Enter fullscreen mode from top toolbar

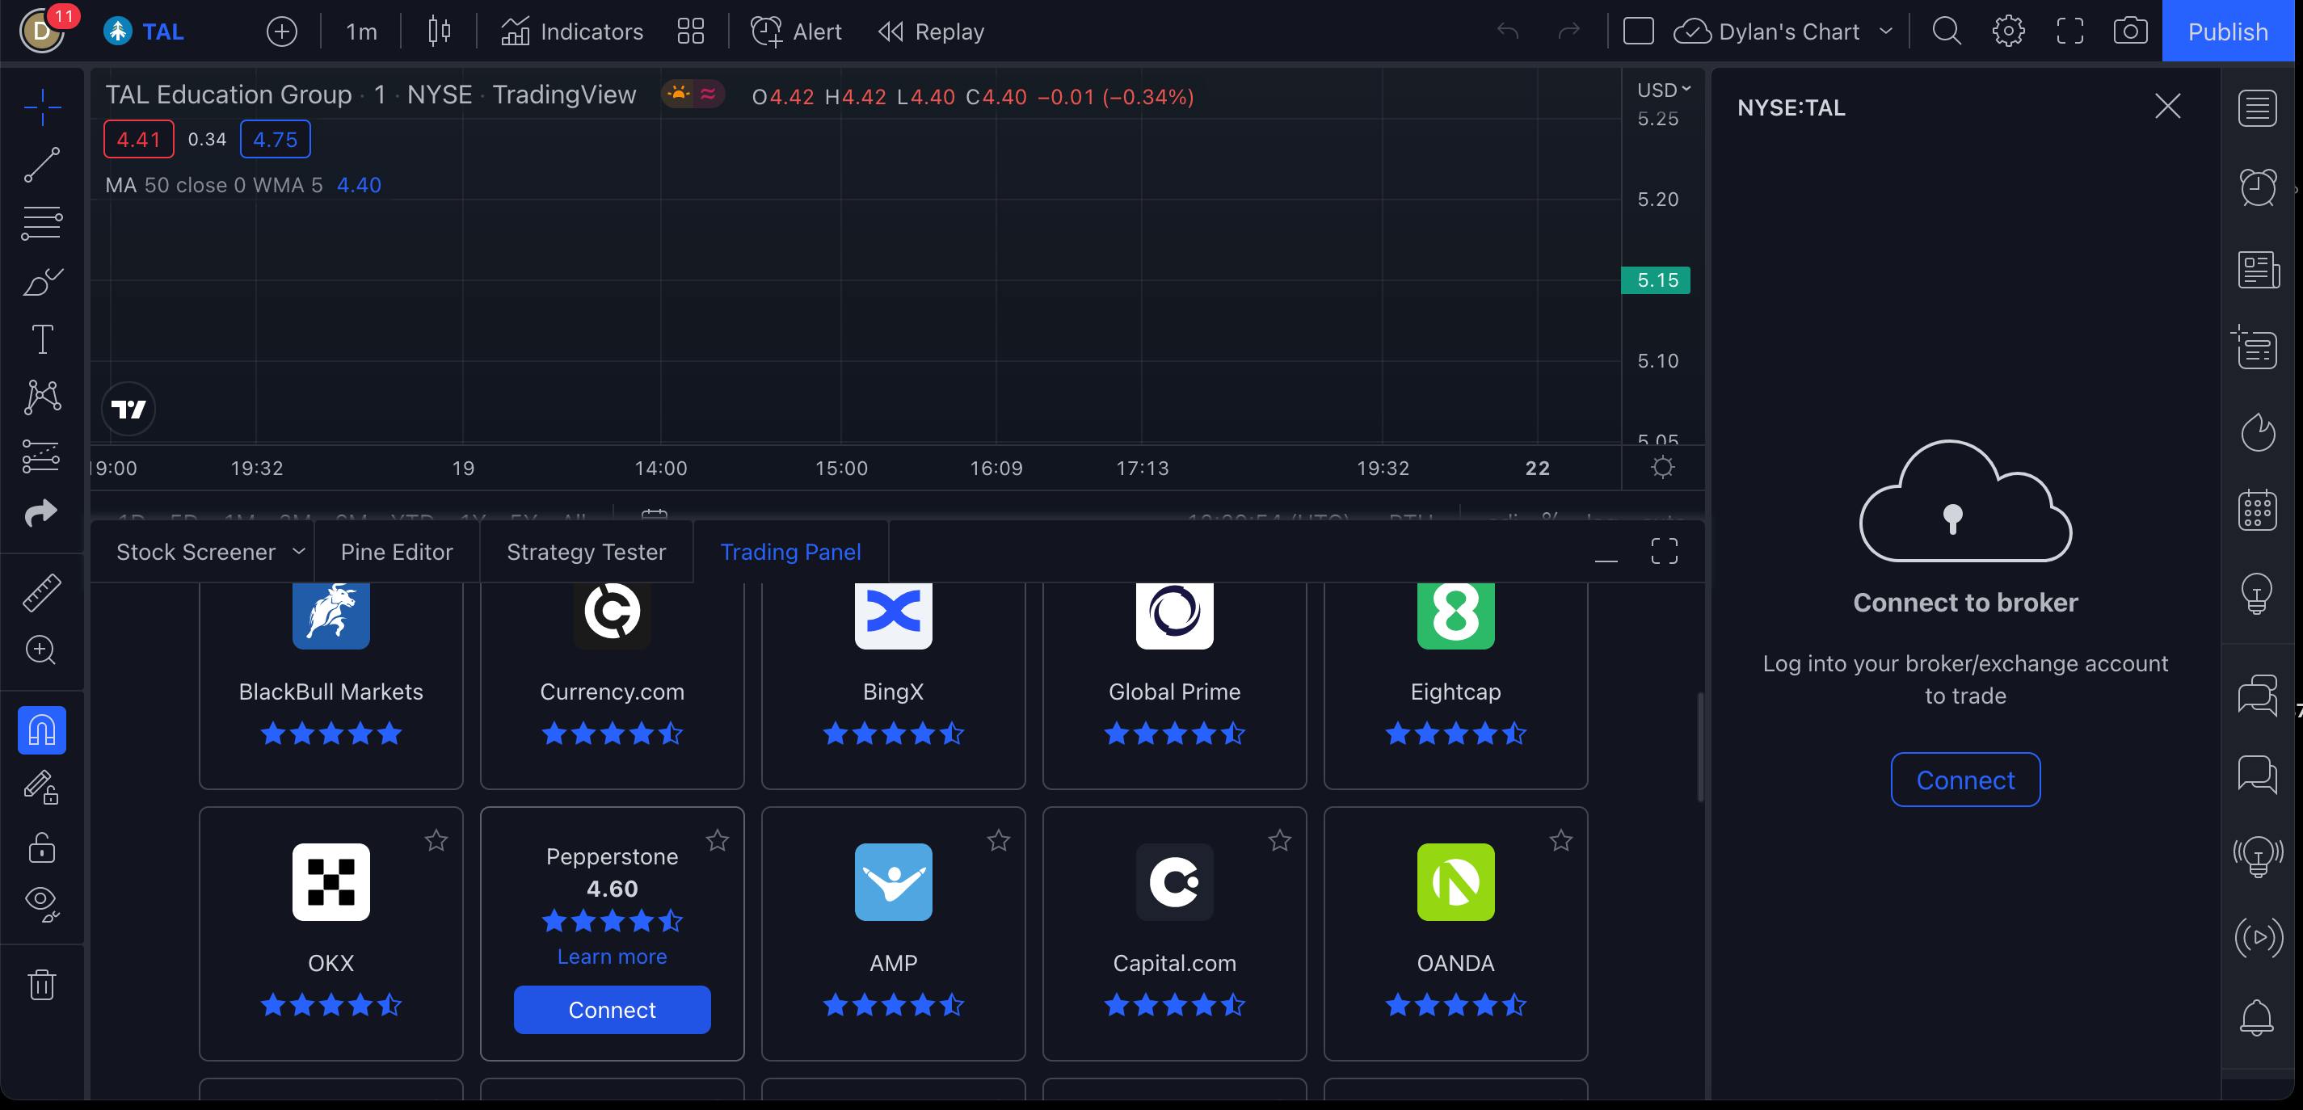click(2069, 32)
